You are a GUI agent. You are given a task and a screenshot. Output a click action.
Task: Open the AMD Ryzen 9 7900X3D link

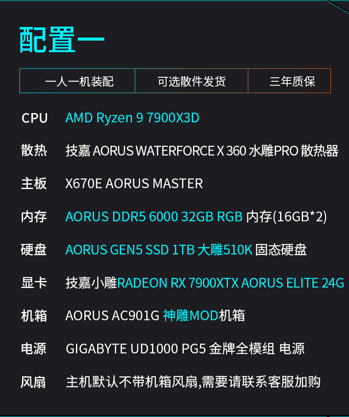pyautogui.click(x=132, y=118)
